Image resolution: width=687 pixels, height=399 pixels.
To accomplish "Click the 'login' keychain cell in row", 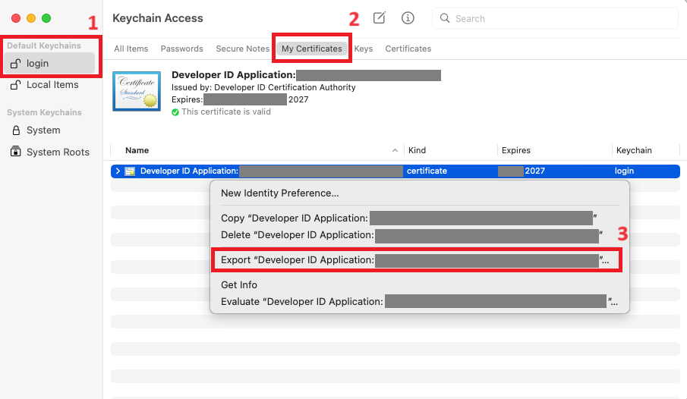I will (624, 171).
